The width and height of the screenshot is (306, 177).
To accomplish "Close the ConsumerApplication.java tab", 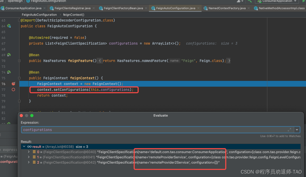I will (x=44, y=8).
